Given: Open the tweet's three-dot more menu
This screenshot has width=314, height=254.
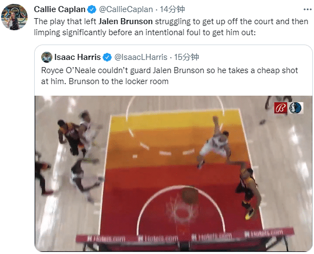Looking at the screenshot, I should point(307,9).
